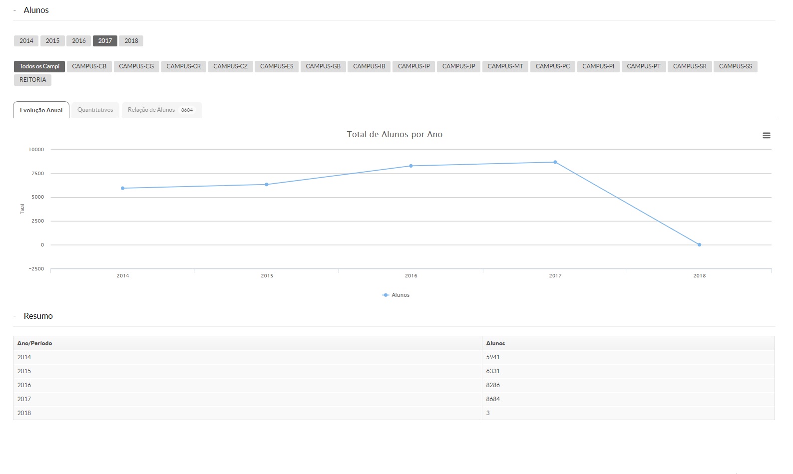793x474 pixels.
Task: Select the Evolução Anual tab
Action: pyautogui.click(x=41, y=110)
